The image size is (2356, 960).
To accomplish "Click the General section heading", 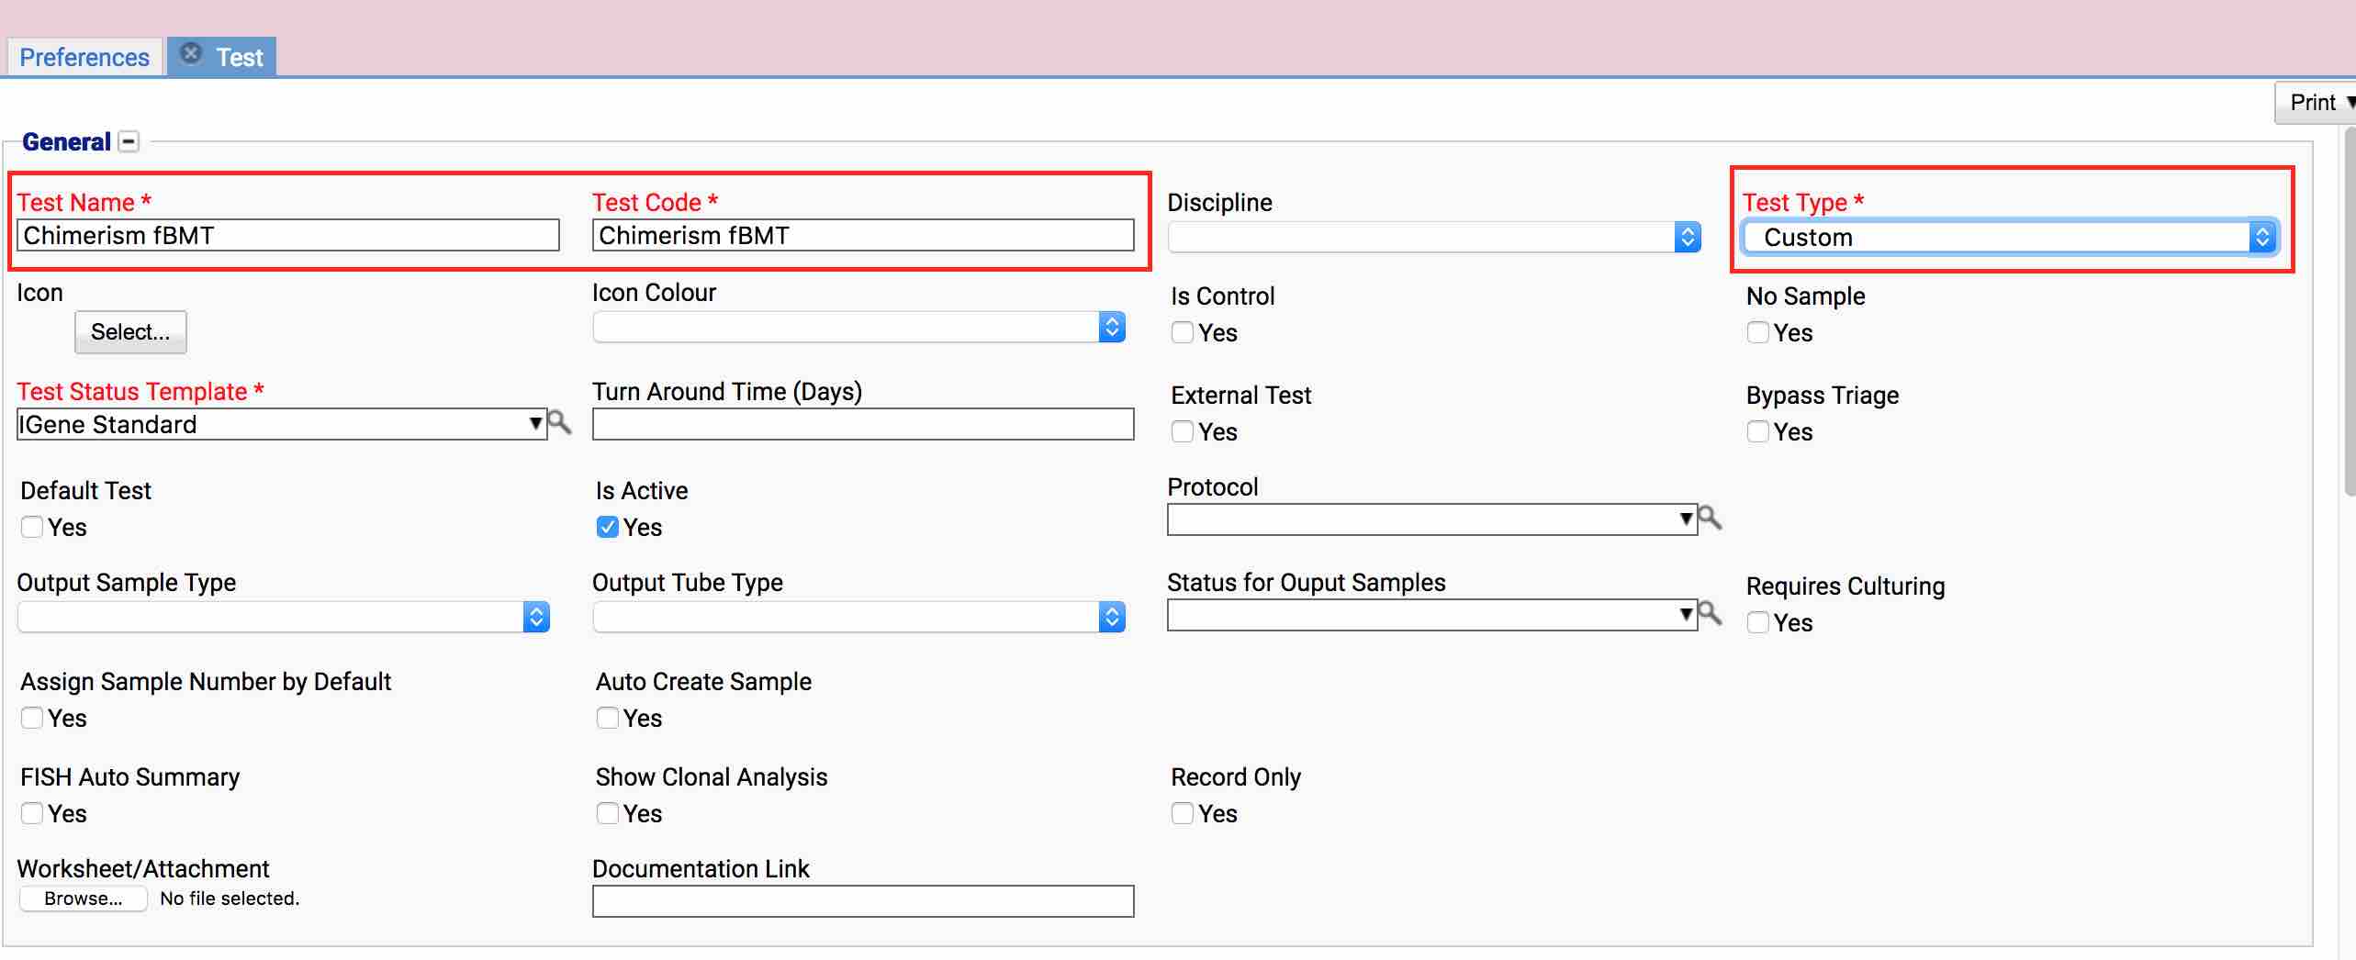I will 66,142.
